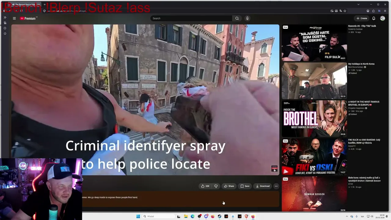The height and width of the screenshot is (220, 391).
Task: Click the subscribe watermark in the video corner
Action: pyautogui.click(x=274, y=169)
